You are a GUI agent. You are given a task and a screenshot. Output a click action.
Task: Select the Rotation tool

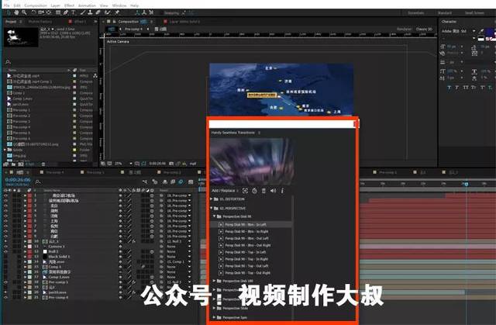click(x=33, y=12)
